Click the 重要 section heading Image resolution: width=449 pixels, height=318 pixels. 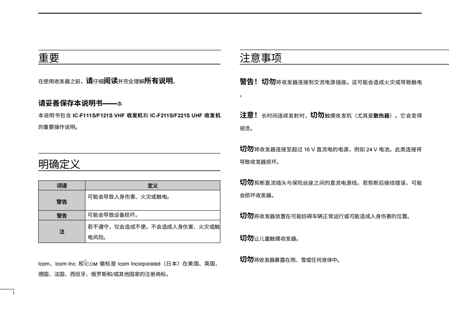(x=49, y=58)
